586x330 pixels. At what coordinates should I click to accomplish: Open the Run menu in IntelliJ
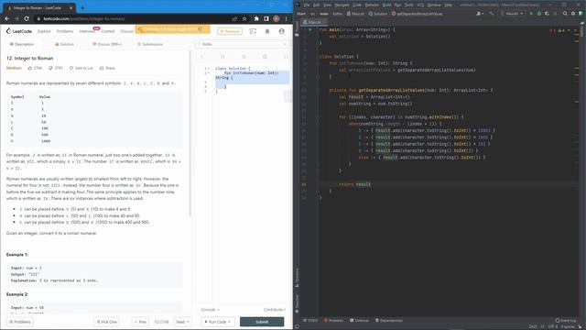[x=397, y=5]
